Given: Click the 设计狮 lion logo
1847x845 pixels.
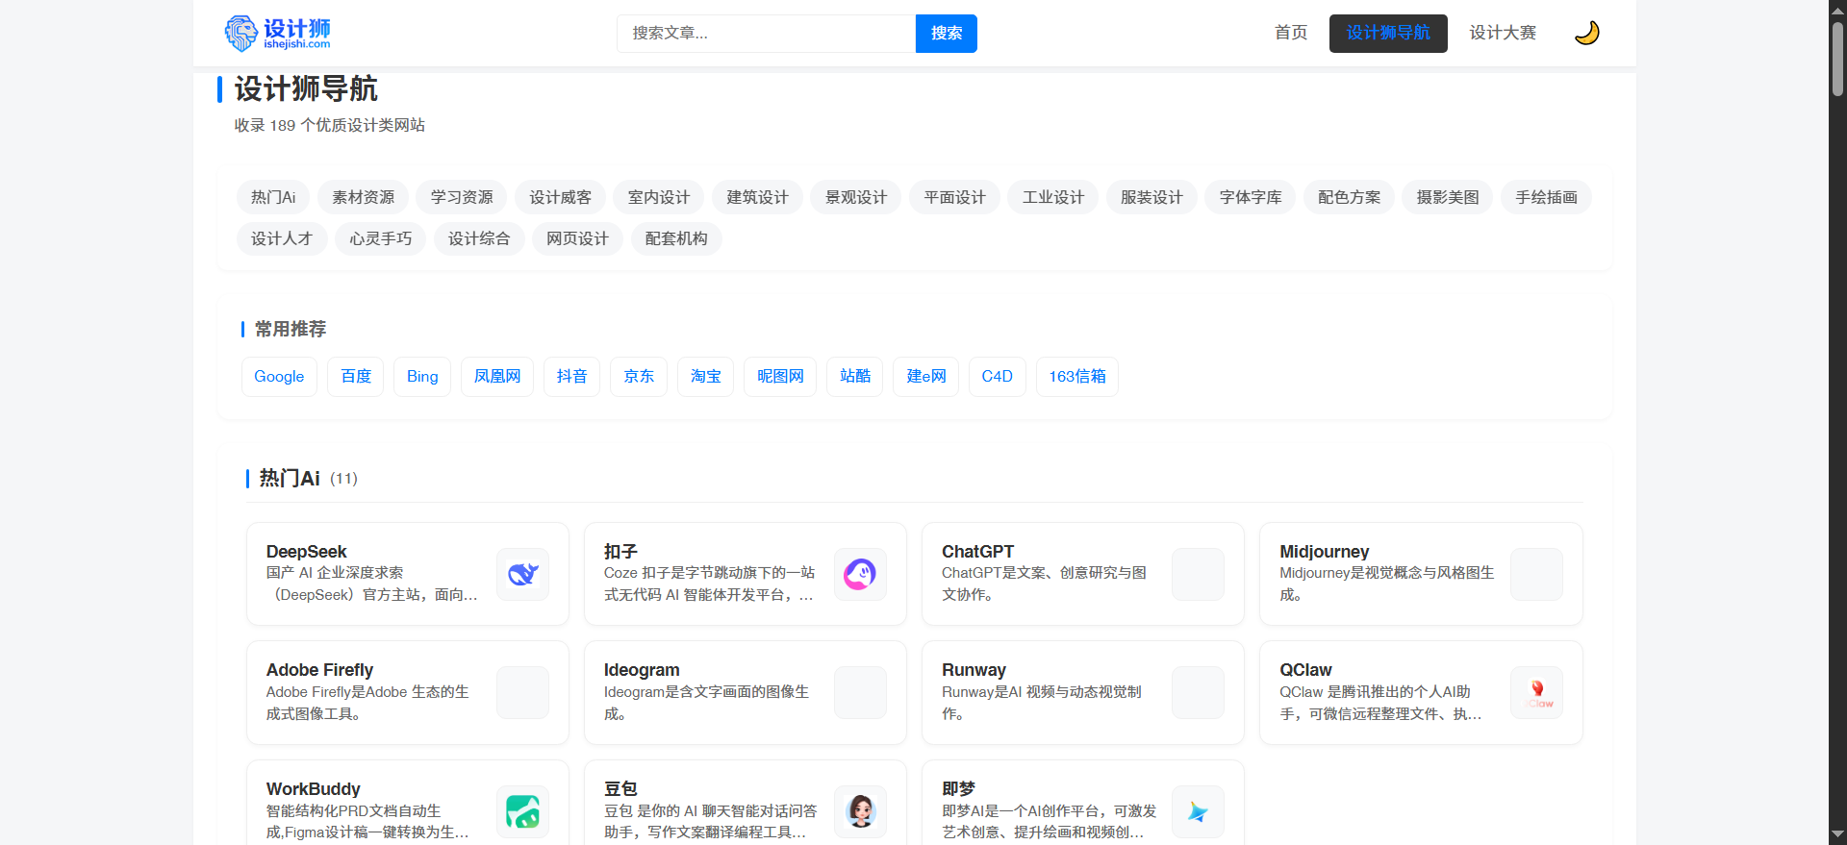Looking at the screenshot, I should point(277,33).
